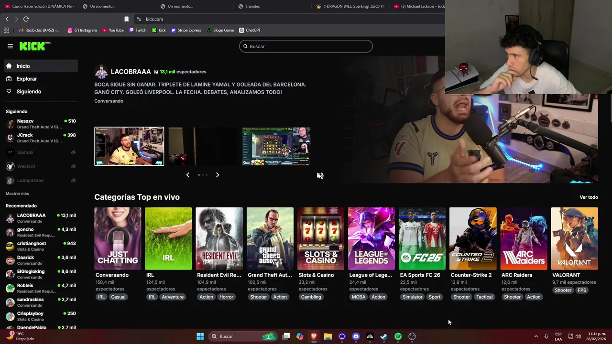Open the Windows Start menu
This screenshot has height=344, width=612.
(200, 336)
